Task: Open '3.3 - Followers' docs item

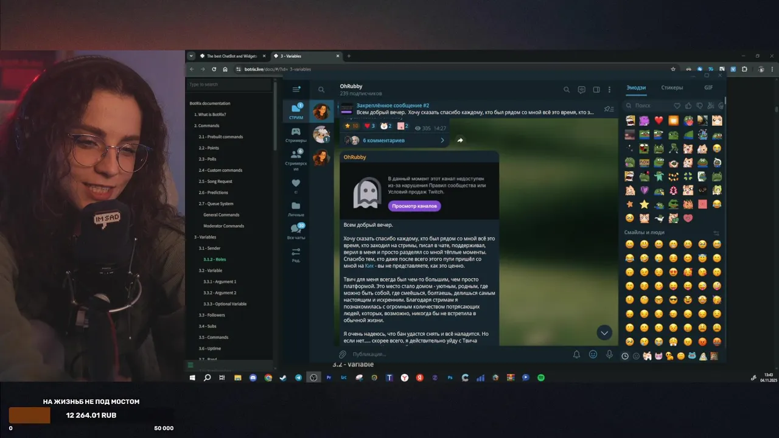Action: pyautogui.click(x=212, y=315)
